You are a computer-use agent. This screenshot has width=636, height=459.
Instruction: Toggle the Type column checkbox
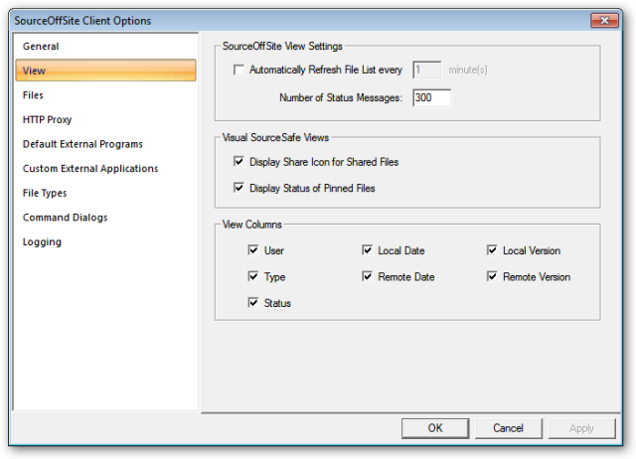(253, 276)
